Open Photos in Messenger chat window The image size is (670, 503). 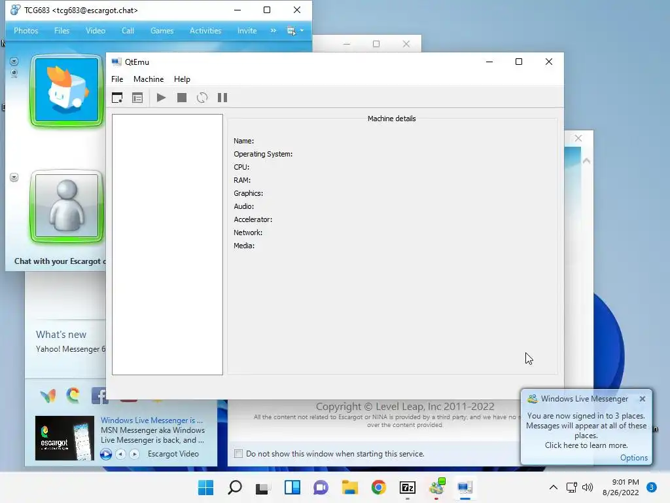click(x=26, y=31)
